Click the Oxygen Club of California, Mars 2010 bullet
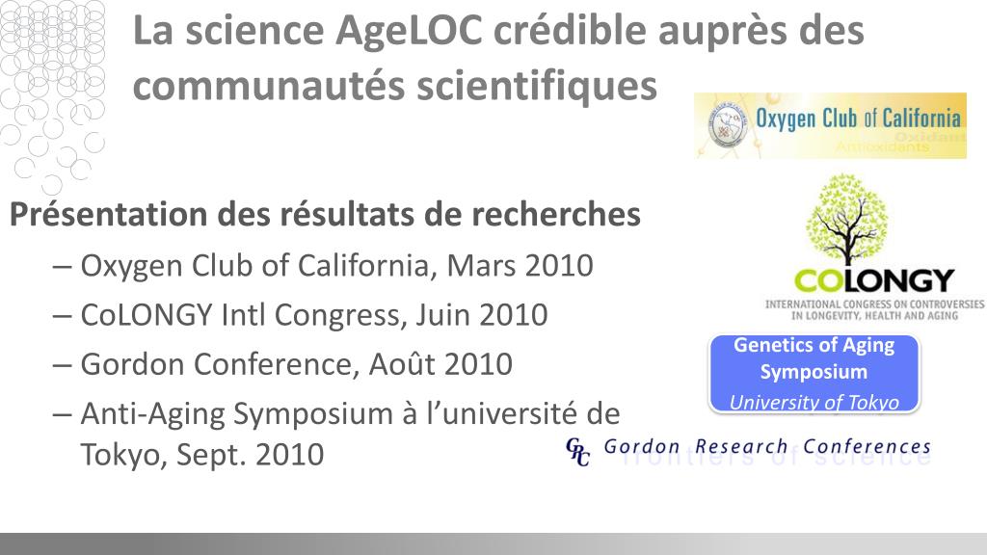This screenshot has width=987, height=555. pos(323,266)
